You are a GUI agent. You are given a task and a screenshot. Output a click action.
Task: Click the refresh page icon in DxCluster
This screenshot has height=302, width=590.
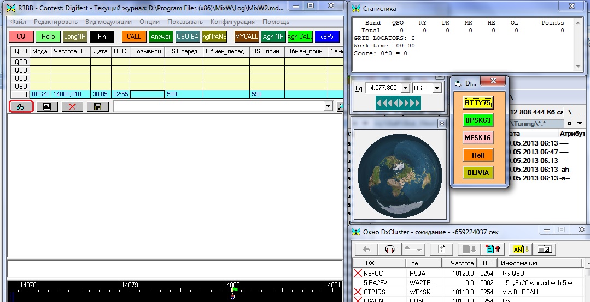[x=441, y=249]
